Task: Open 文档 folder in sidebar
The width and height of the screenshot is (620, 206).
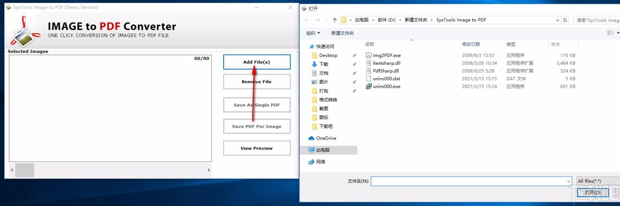Action: pyautogui.click(x=324, y=73)
